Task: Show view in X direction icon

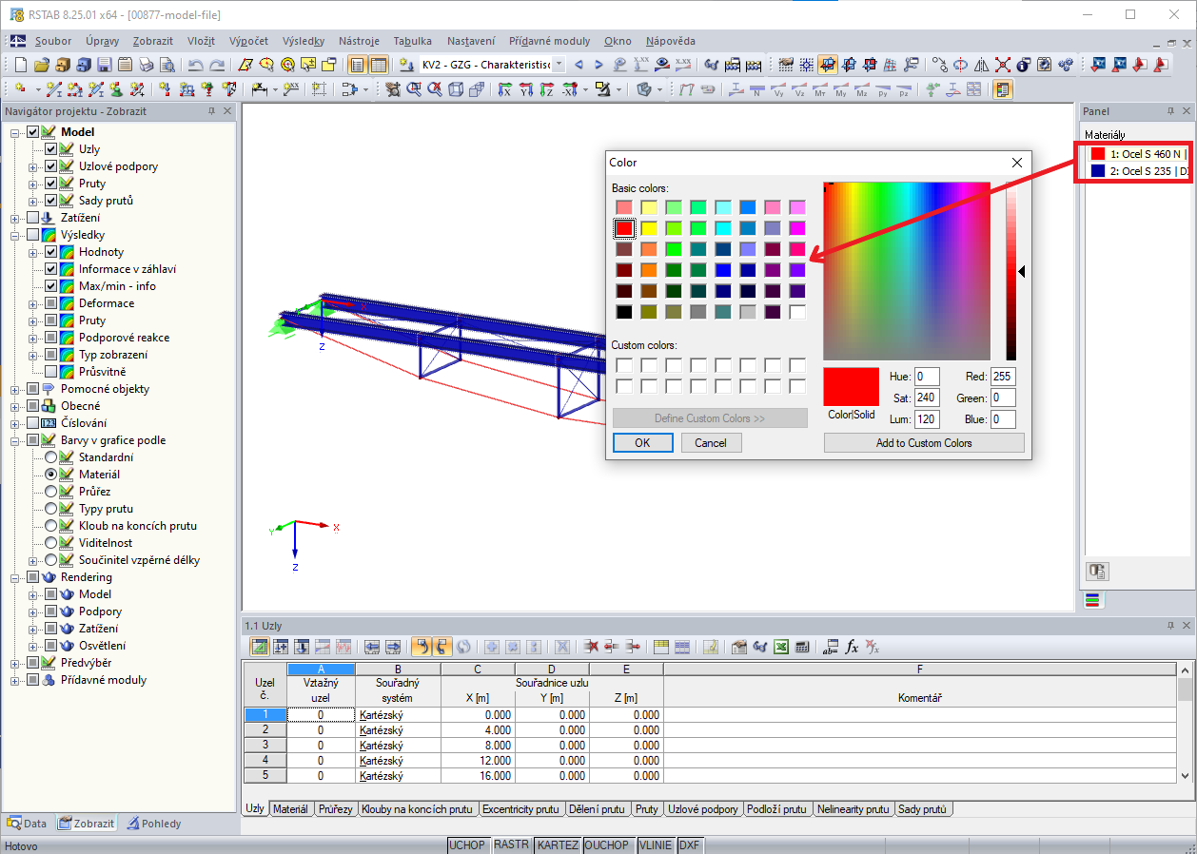Action: [504, 89]
